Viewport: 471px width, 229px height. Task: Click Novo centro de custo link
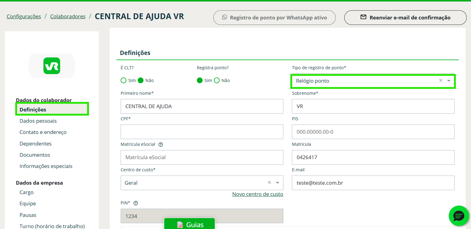click(257, 194)
